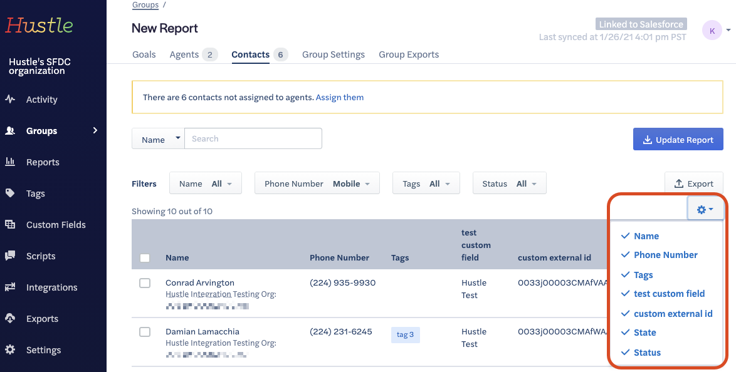
Task: Toggle Phone Number column visibility
Action: coord(659,255)
